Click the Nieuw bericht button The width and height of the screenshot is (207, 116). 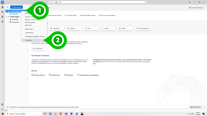pos(17,7)
